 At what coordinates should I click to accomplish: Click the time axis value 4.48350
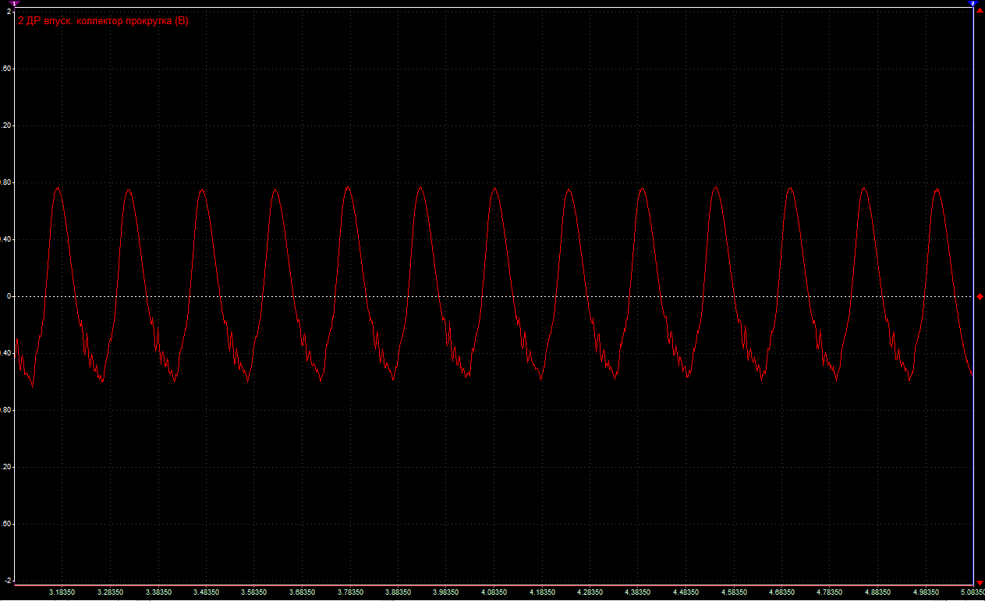686,592
